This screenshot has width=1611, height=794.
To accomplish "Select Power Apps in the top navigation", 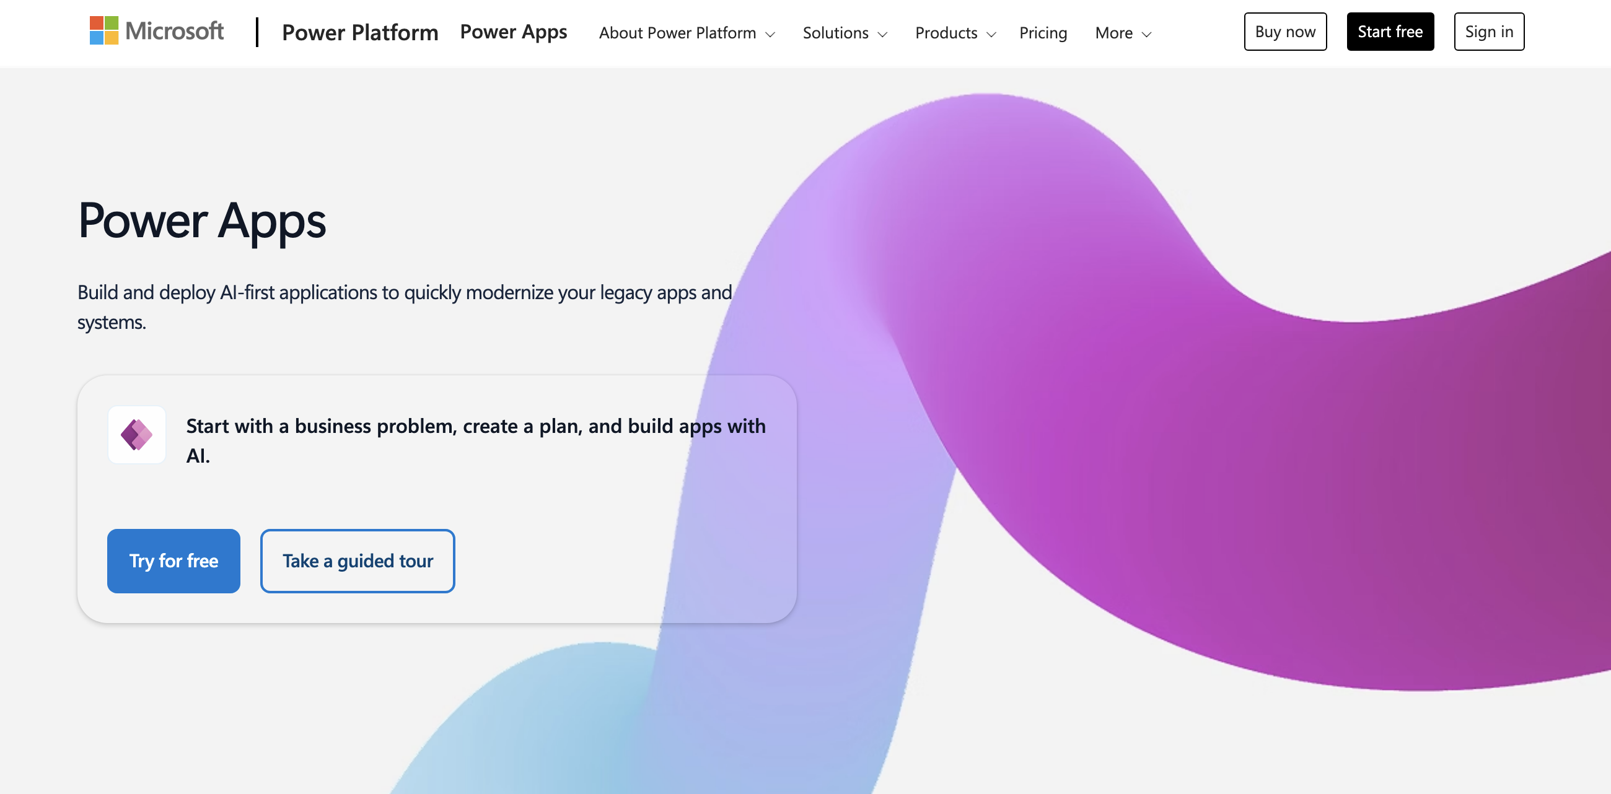I will 513,31.
